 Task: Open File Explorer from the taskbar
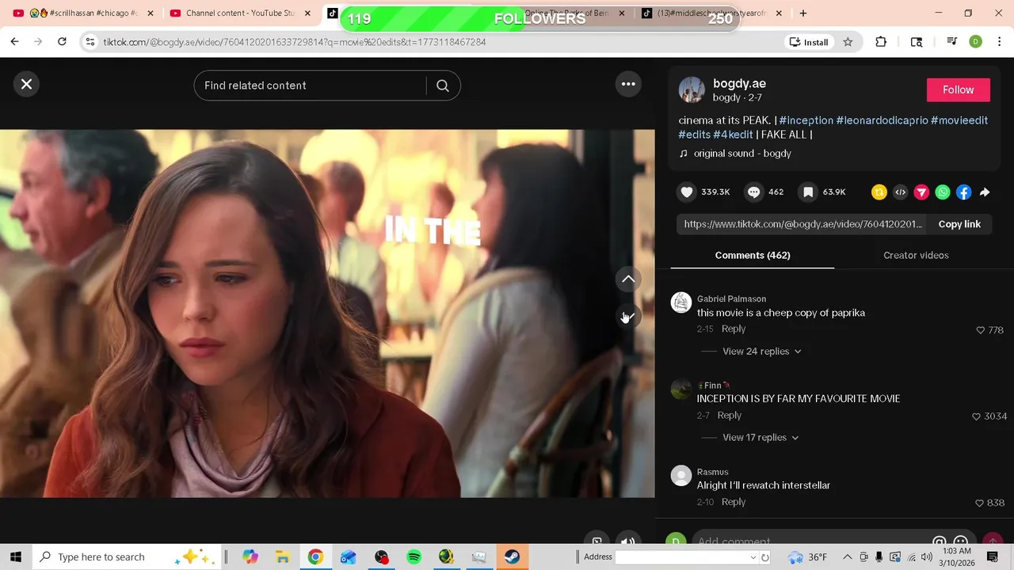(283, 557)
